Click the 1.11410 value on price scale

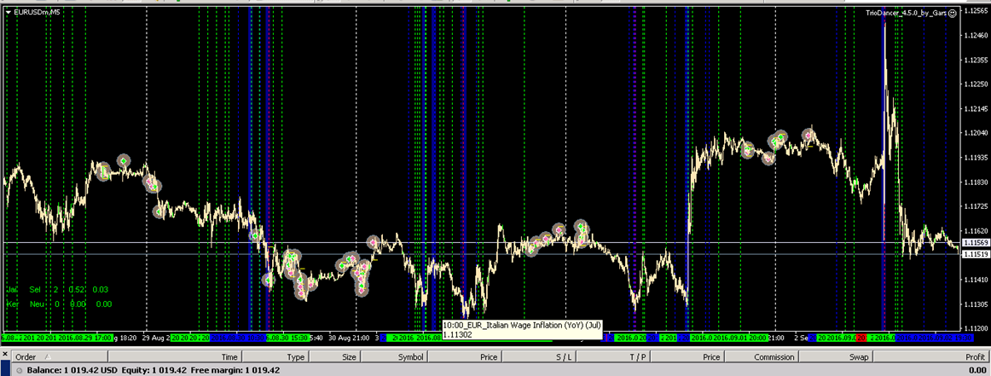(x=977, y=280)
